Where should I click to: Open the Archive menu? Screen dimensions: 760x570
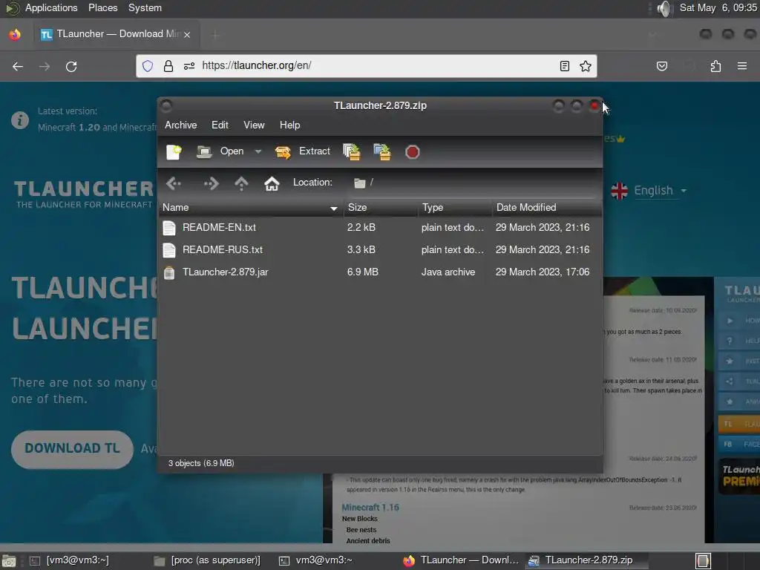point(181,125)
